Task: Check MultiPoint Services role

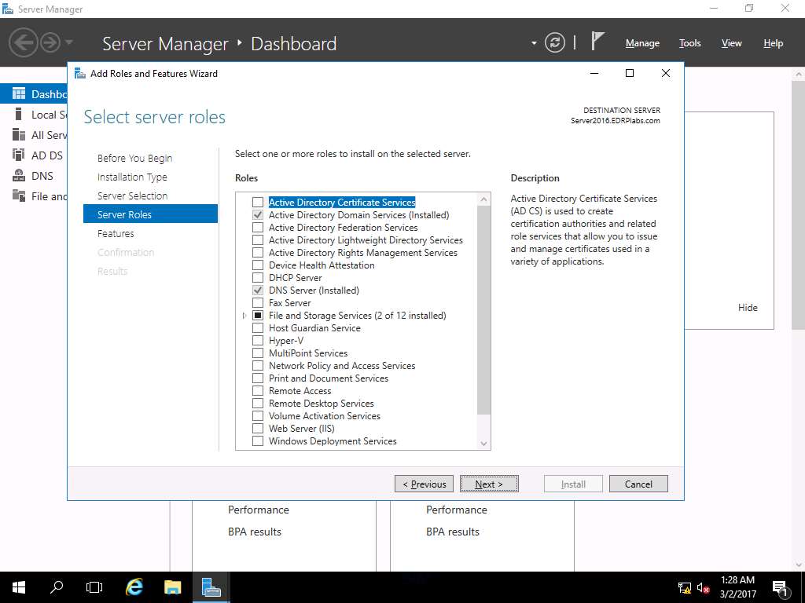Action: click(258, 353)
